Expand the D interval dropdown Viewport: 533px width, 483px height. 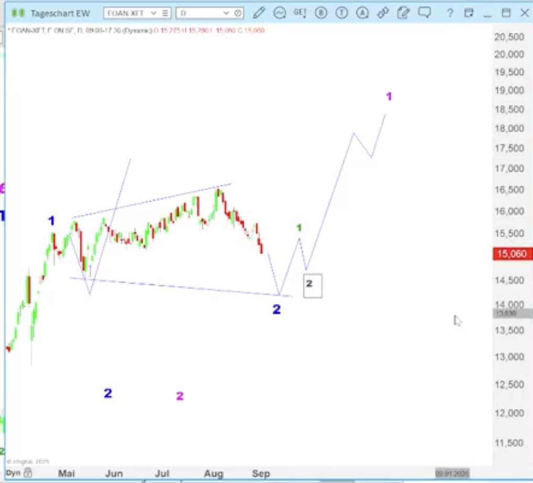(226, 13)
